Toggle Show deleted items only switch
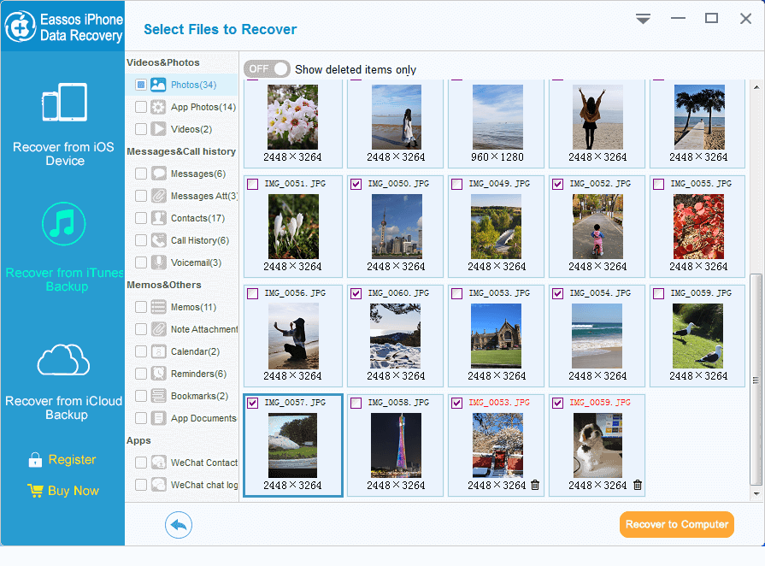This screenshot has height=566, width=765. pyautogui.click(x=267, y=69)
